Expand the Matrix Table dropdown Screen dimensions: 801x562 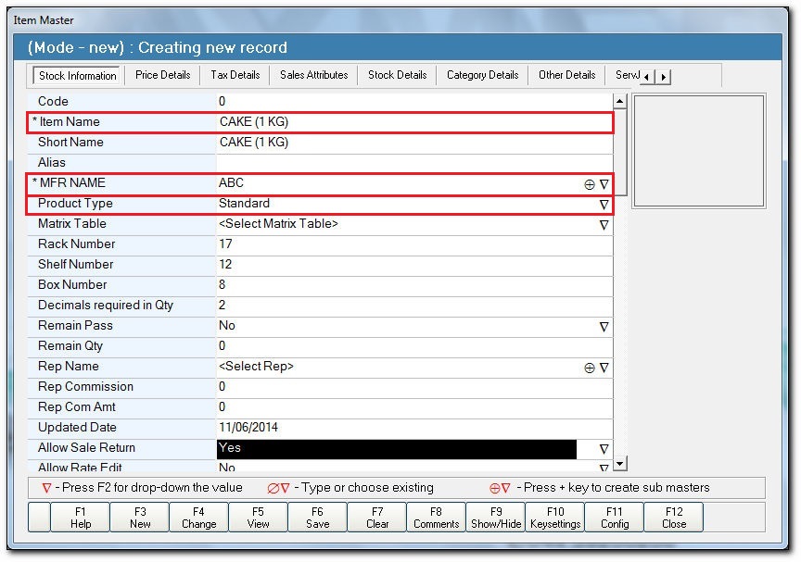604,225
